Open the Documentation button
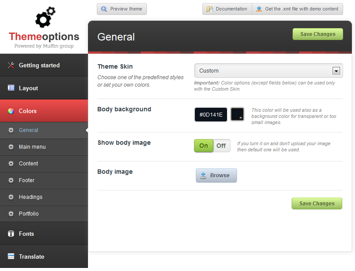355x271 pixels. [227, 9]
